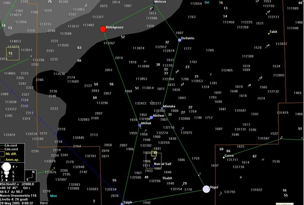Select star label 131697
The width and height of the screenshot is (304, 205).
(x=240, y=111)
